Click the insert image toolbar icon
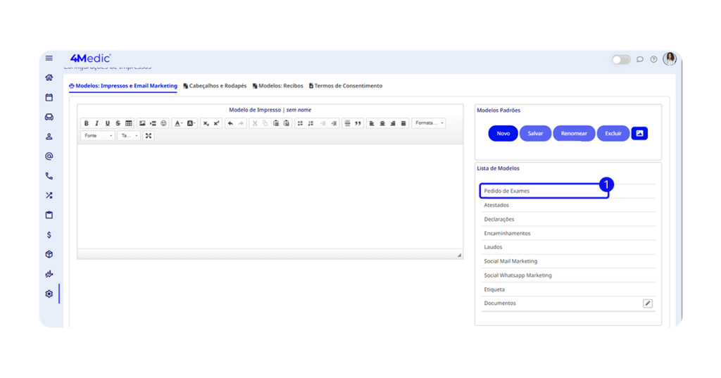 [142, 123]
